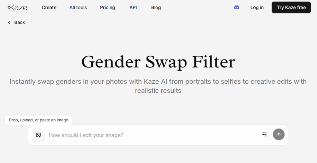Screen dimensions: 317x163
Task: Visit the Blog page
Action: tap(156, 8)
